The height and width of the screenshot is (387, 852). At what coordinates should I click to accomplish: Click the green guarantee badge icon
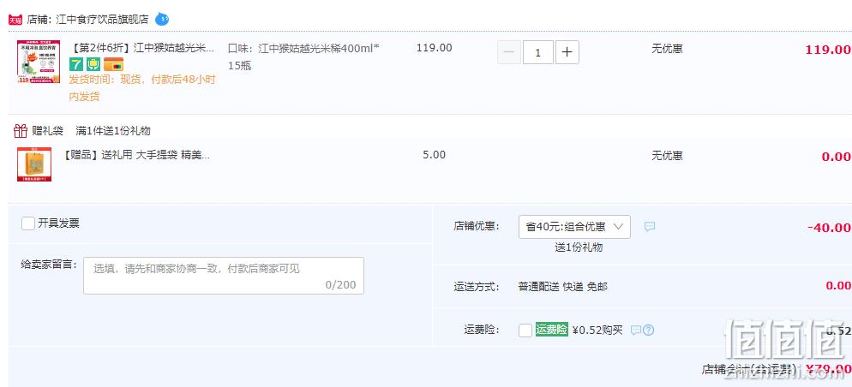click(93, 64)
